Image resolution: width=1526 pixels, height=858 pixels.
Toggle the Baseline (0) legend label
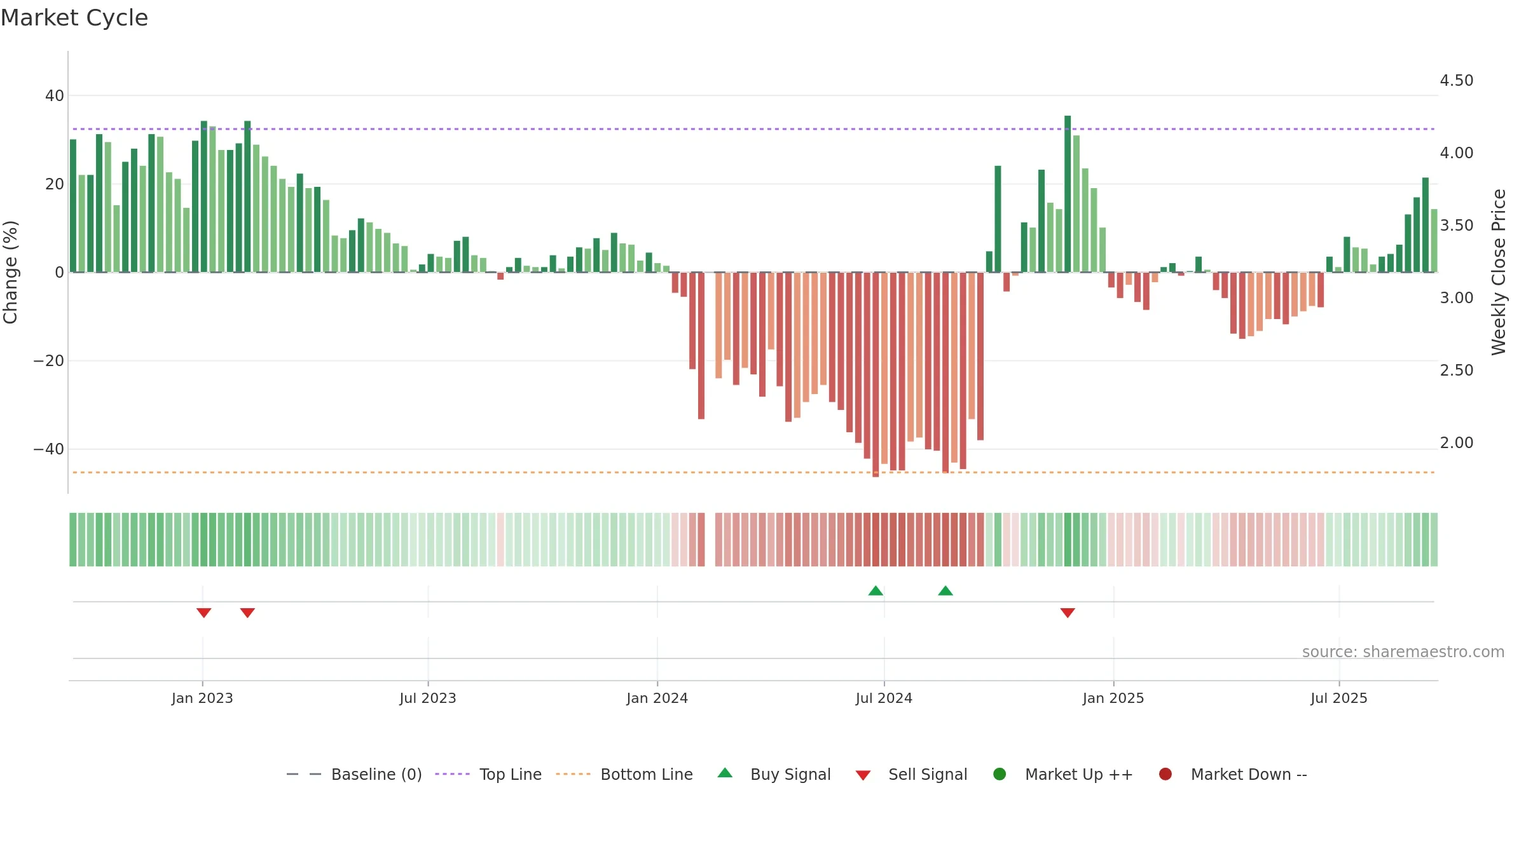click(376, 774)
